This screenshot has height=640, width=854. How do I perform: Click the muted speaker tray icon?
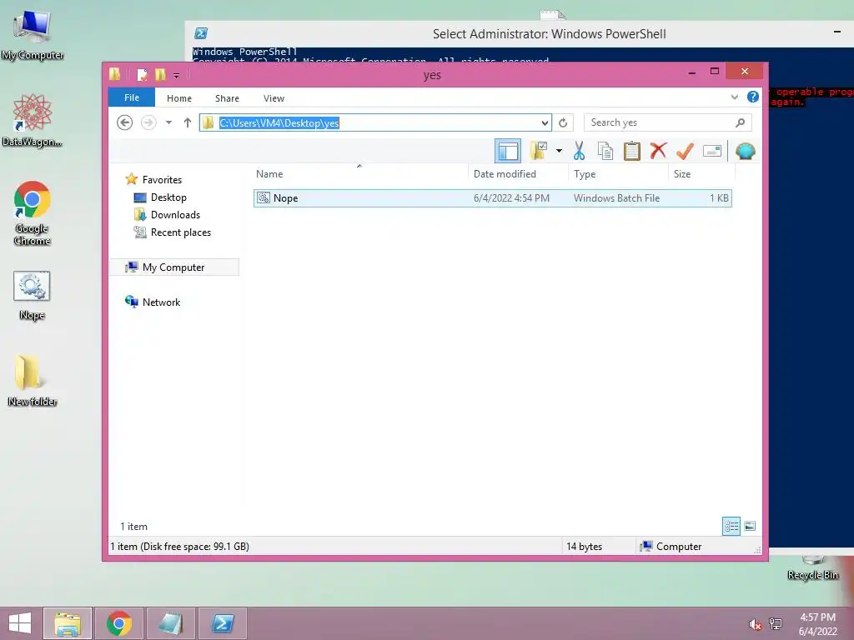tap(755, 625)
